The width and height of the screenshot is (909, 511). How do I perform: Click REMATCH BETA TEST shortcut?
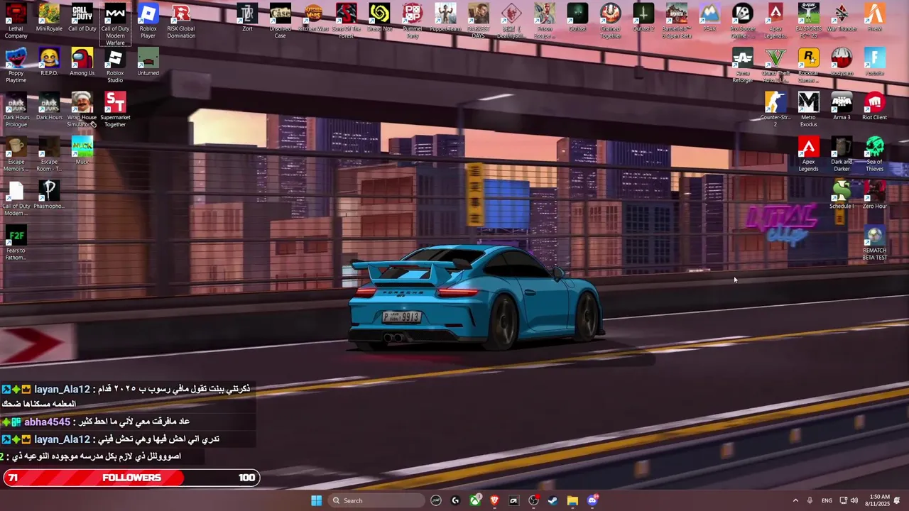(874, 243)
